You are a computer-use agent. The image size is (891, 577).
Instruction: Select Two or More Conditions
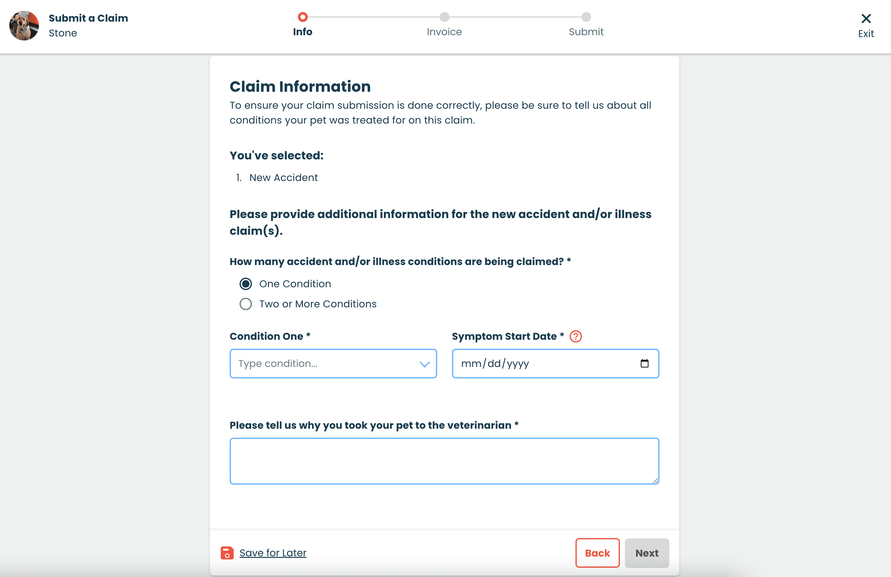pyautogui.click(x=245, y=304)
